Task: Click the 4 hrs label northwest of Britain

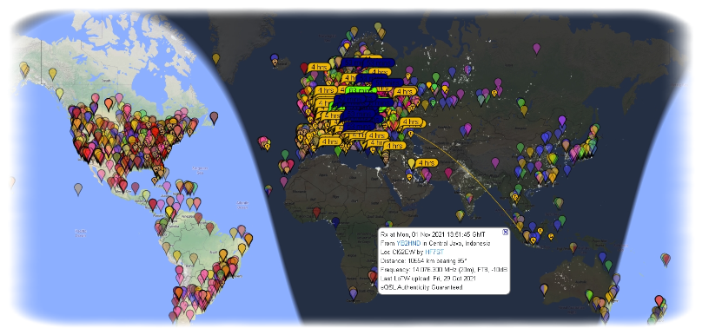Action: [x=319, y=67]
